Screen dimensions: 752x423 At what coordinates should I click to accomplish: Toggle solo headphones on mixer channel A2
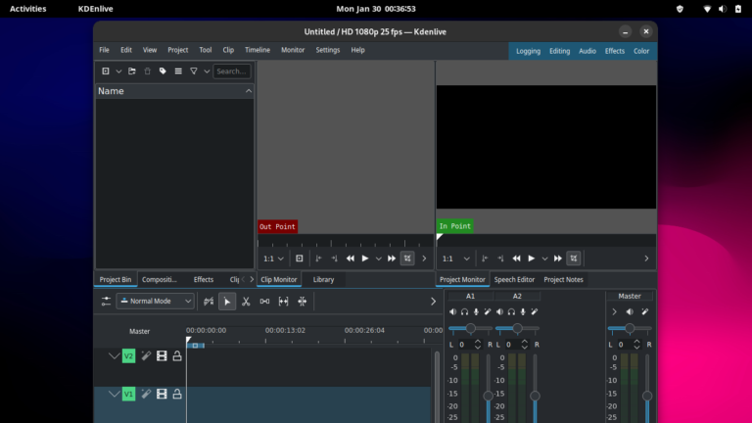[511, 311]
